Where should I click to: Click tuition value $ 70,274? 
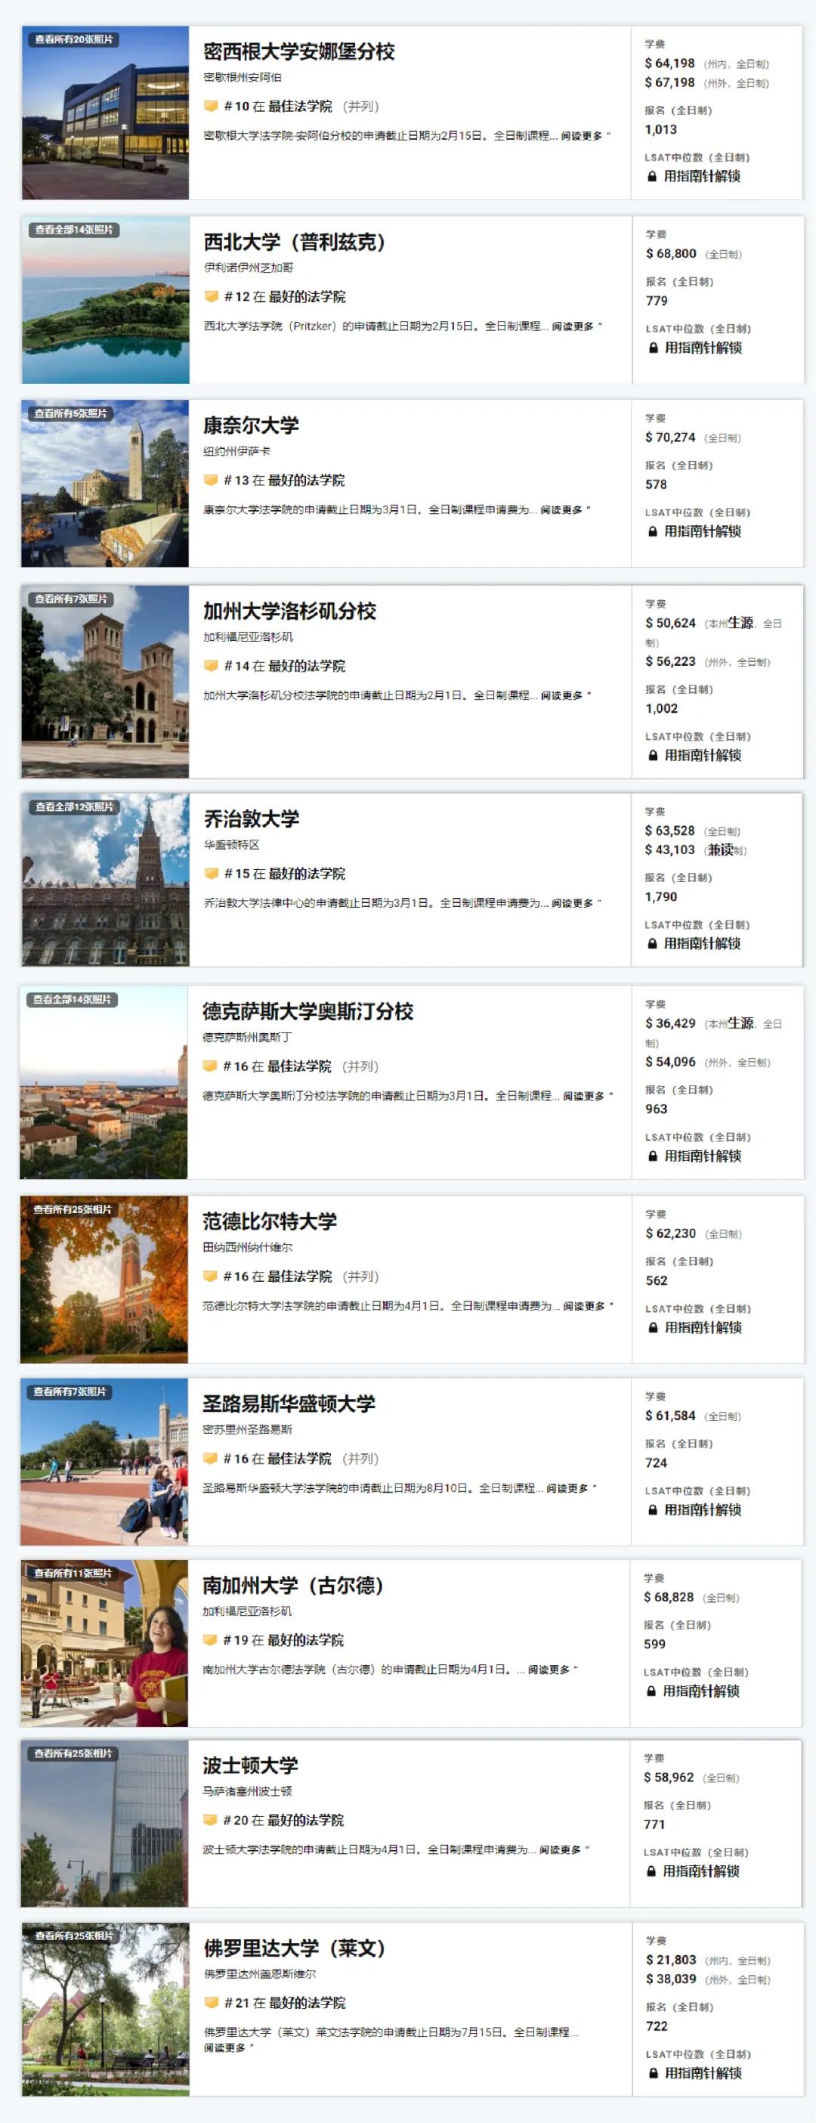pos(670,438)
